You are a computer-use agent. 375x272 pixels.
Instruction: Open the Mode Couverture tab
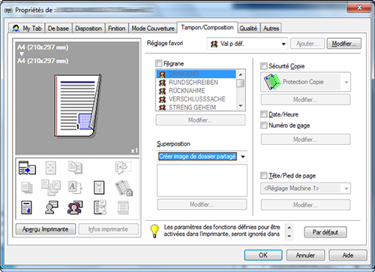point(153,29)
